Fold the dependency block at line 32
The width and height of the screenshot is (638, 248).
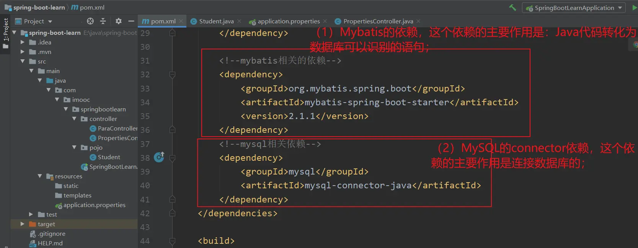coord(172,75)
